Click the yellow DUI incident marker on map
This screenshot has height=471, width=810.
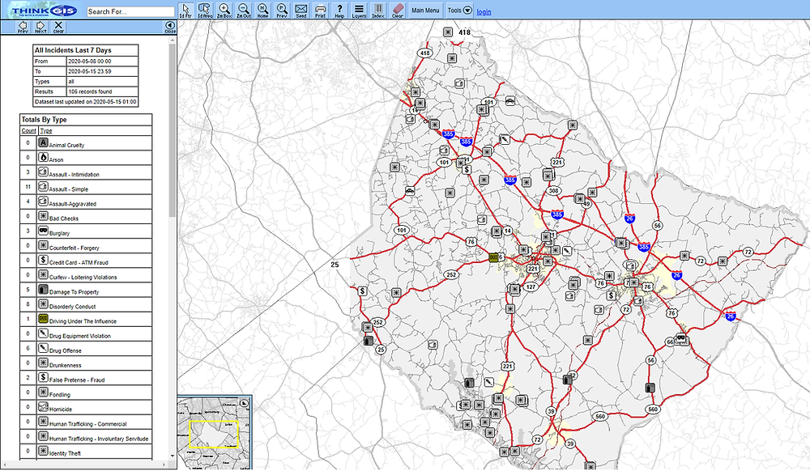493,257
